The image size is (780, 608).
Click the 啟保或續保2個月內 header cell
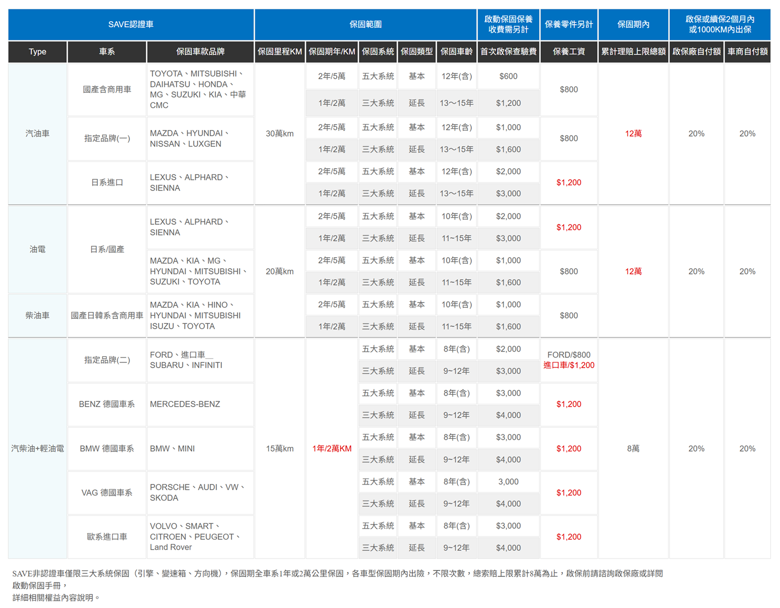click(x=720, y=24)
